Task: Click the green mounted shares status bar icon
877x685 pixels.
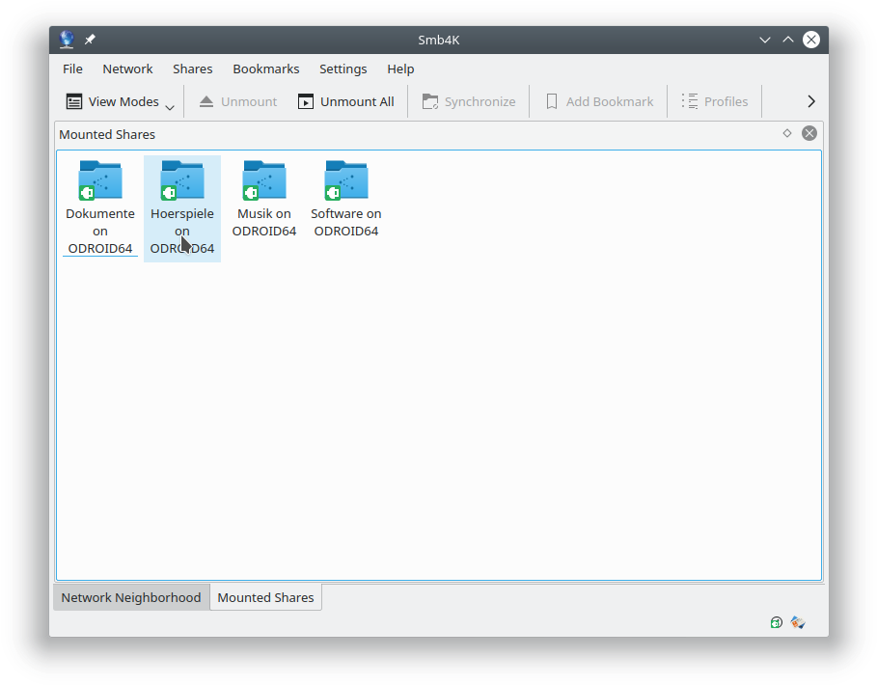Action: [x=777, y=622]
